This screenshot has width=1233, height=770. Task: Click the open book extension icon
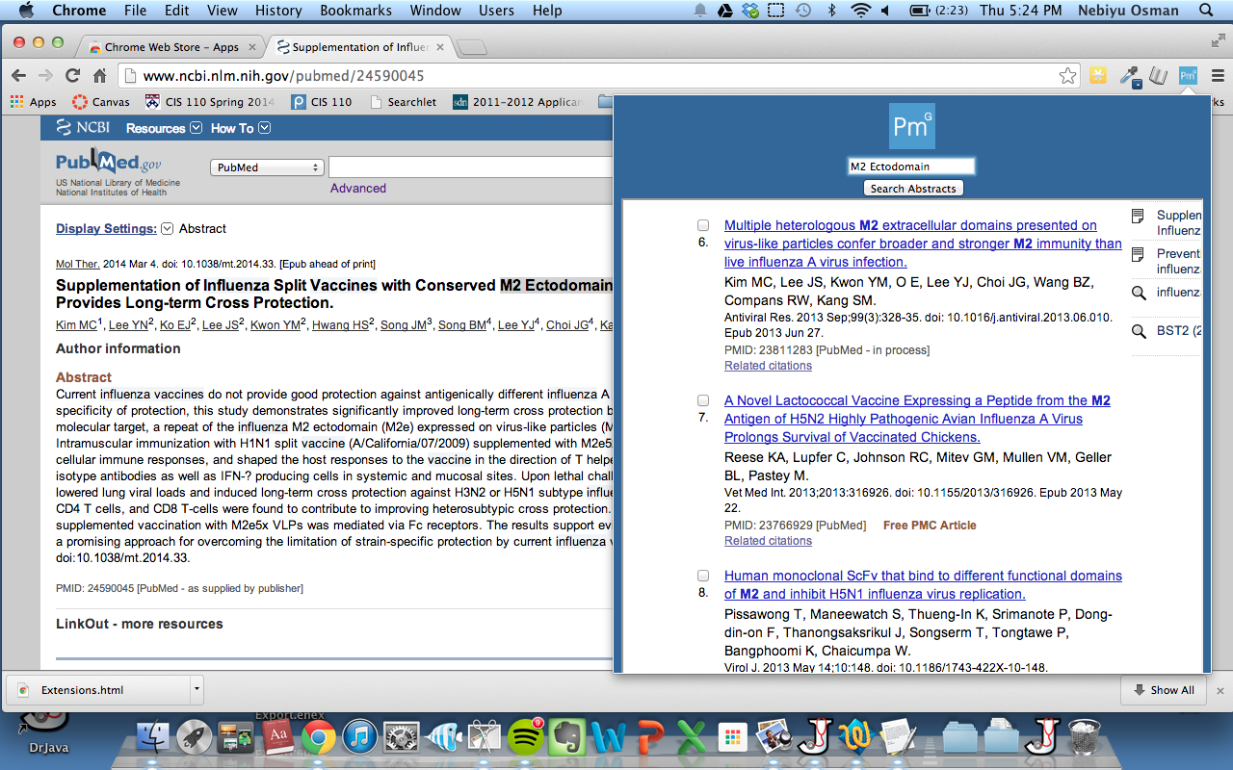click(1161, 75)
